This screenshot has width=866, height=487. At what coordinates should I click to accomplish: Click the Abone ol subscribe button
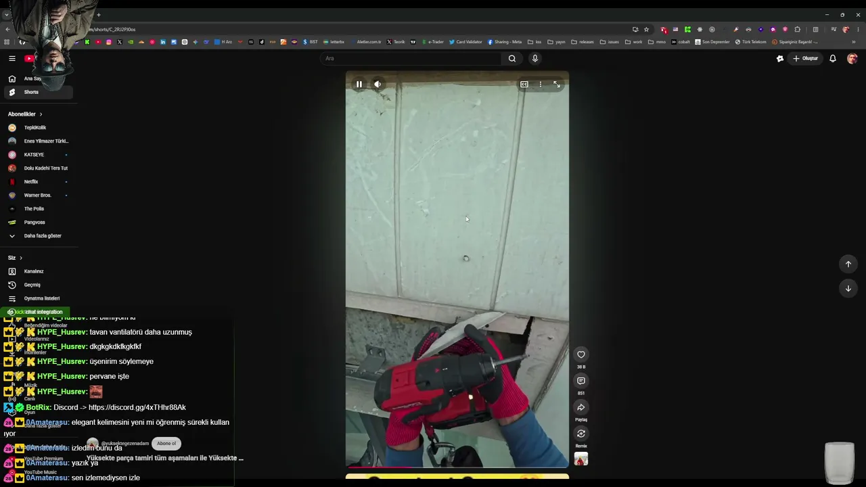(166, 444)
